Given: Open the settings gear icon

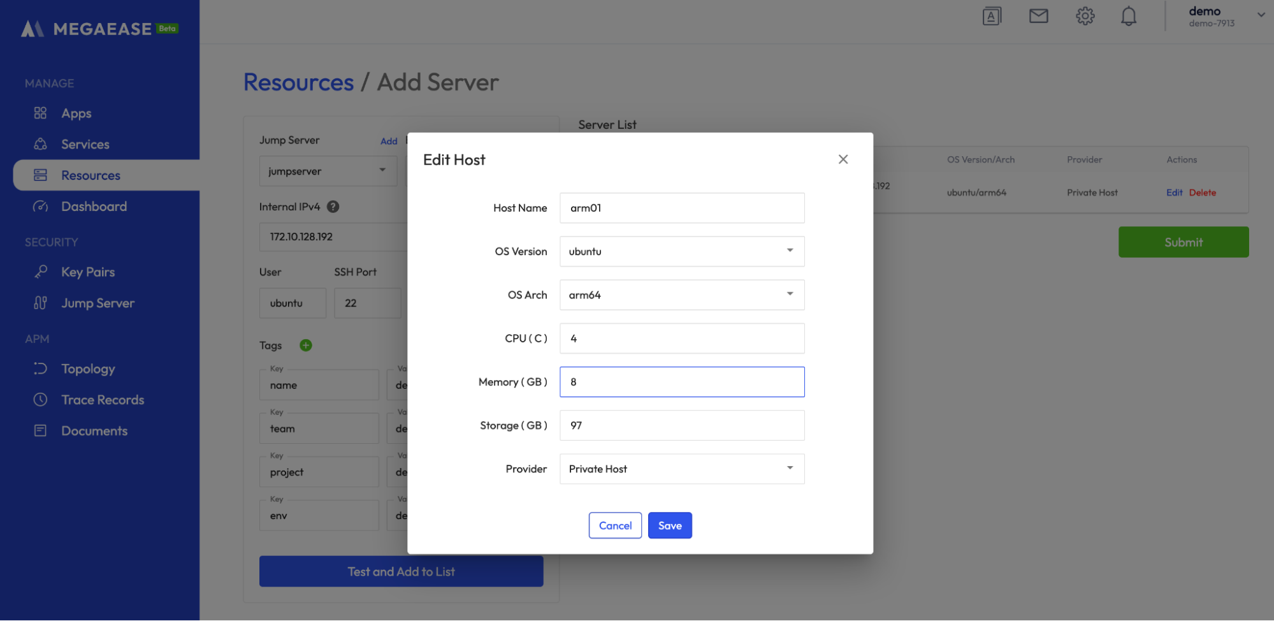Looking at the screenshot, I should coord(1085,16).
